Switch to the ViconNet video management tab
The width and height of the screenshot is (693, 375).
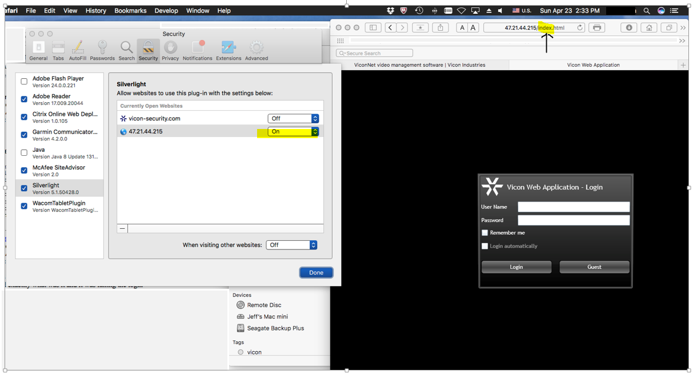click(419, 65)
